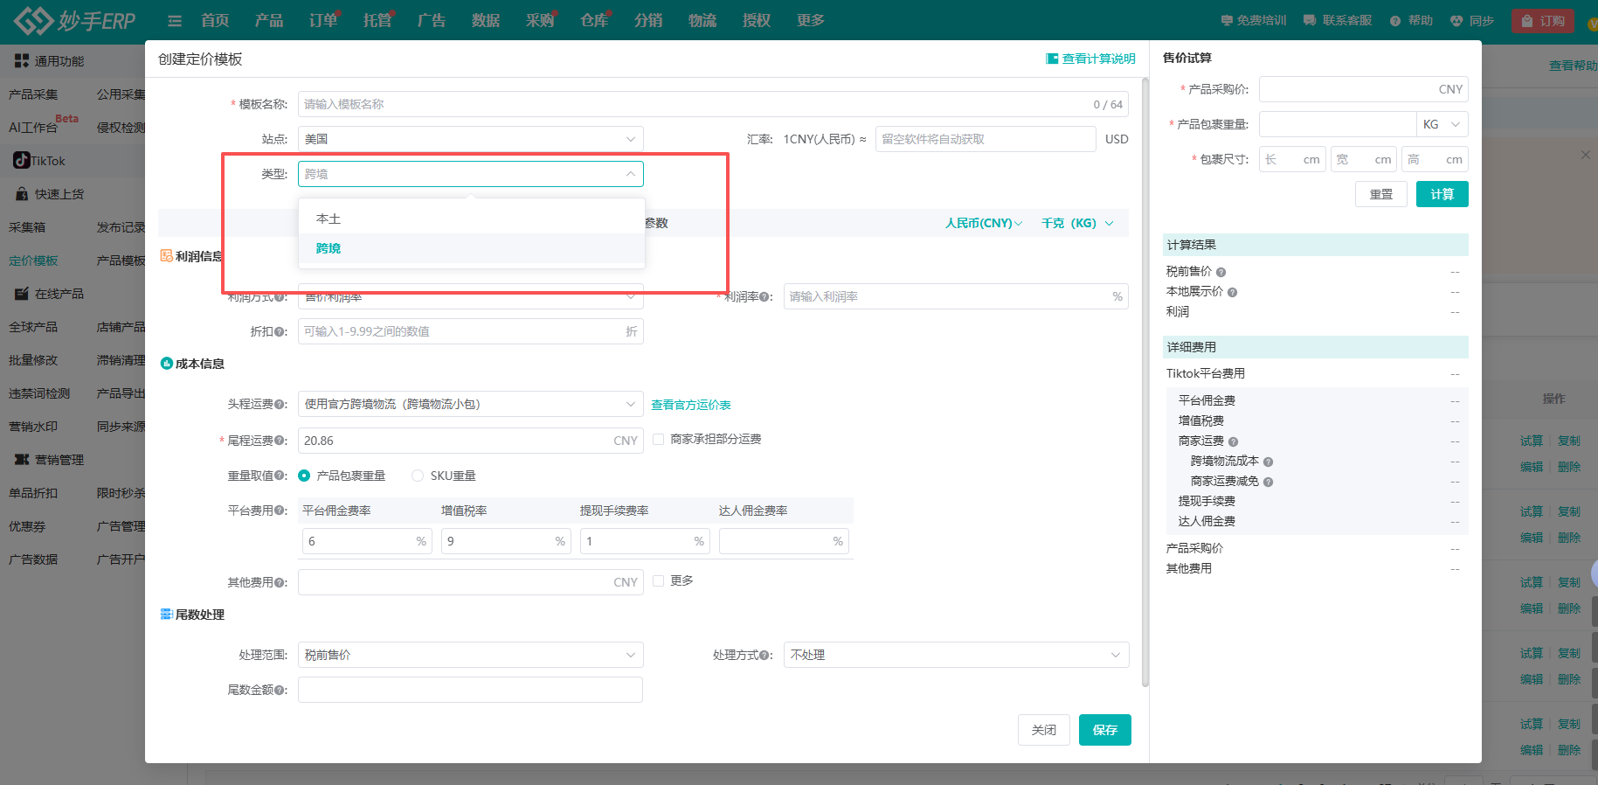1598x785 pixels.
Task: Open the 查看官方运价表 link
Action: coord(691,405)
